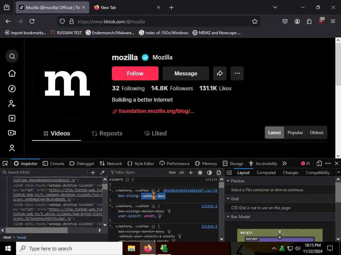Open 09a28b24483e3a6b156f.css:59 source link
Screen dimensions: 341x255
(190, 190)
